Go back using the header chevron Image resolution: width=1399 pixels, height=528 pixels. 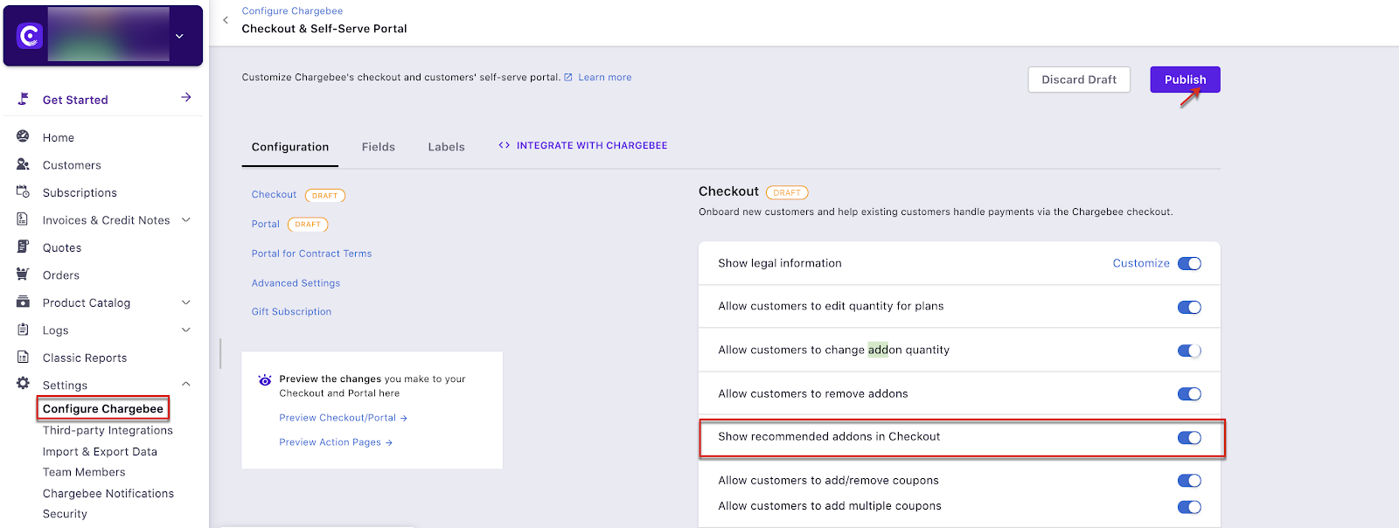tap(226, 19)
